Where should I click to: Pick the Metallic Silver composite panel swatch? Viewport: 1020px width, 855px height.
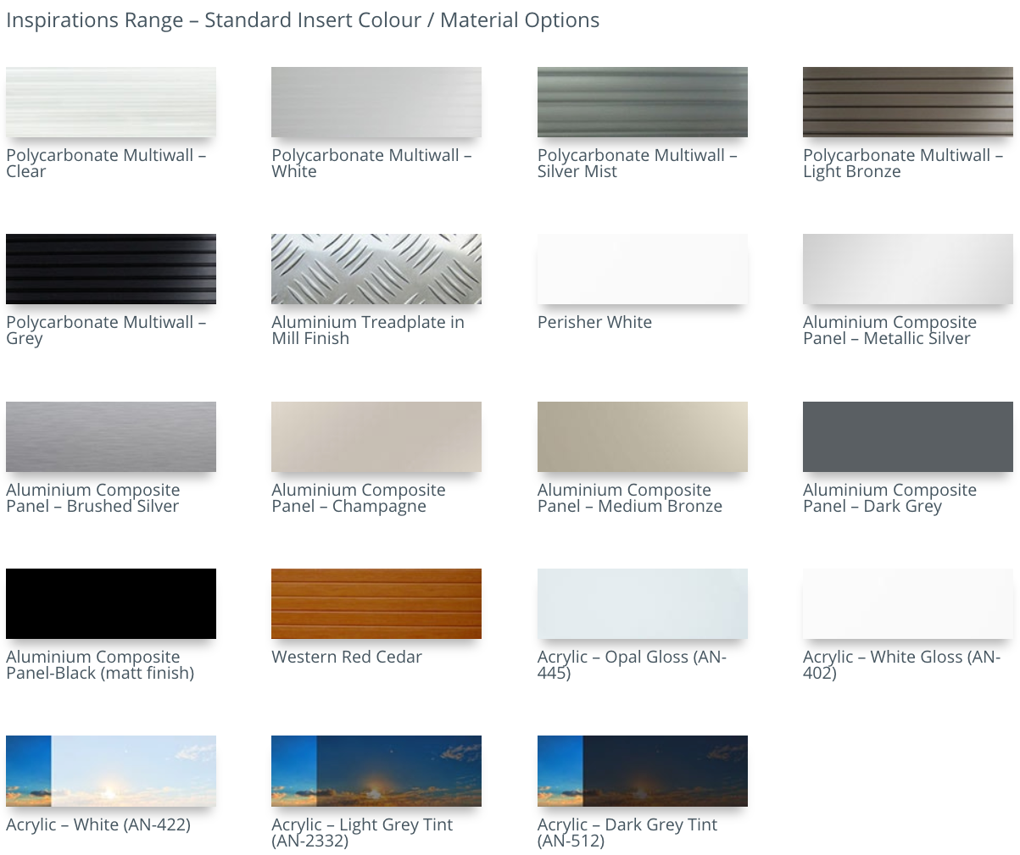pyautogui.click(x=908, y=269)
